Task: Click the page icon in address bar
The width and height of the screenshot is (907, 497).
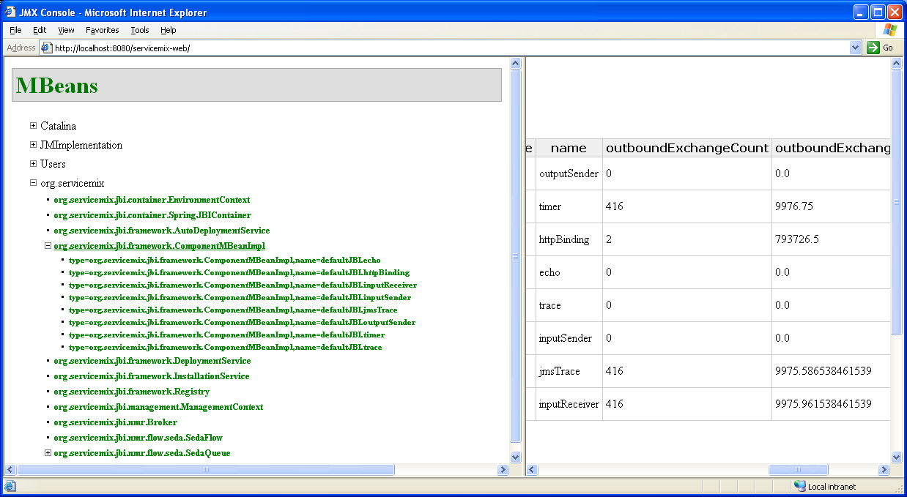Action: point(46,48)
